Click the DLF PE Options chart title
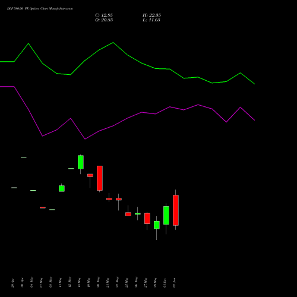 tap(40, 9)
